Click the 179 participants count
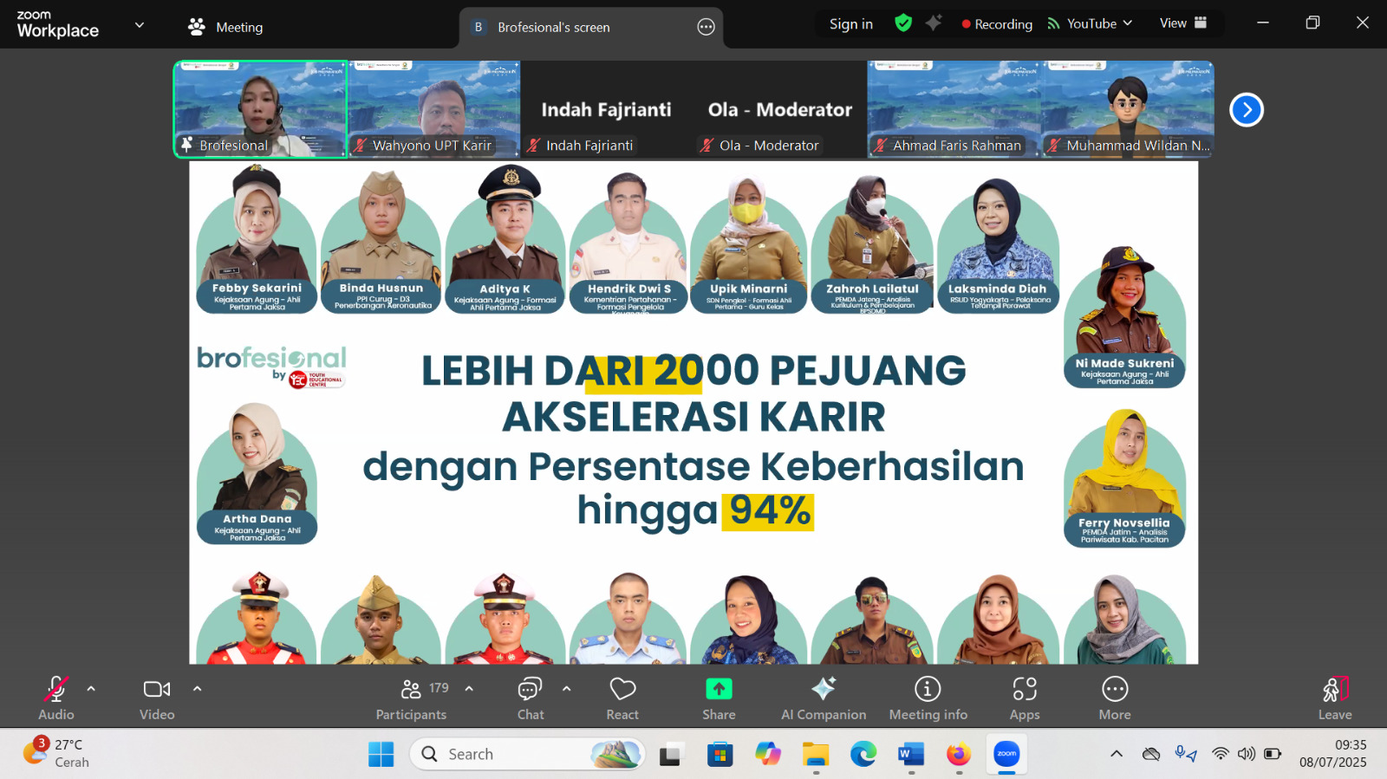1387x779 pixels. click(439, 688)
